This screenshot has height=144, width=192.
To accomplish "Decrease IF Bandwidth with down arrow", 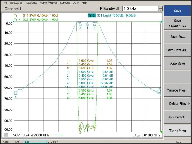I will point(161,10).
